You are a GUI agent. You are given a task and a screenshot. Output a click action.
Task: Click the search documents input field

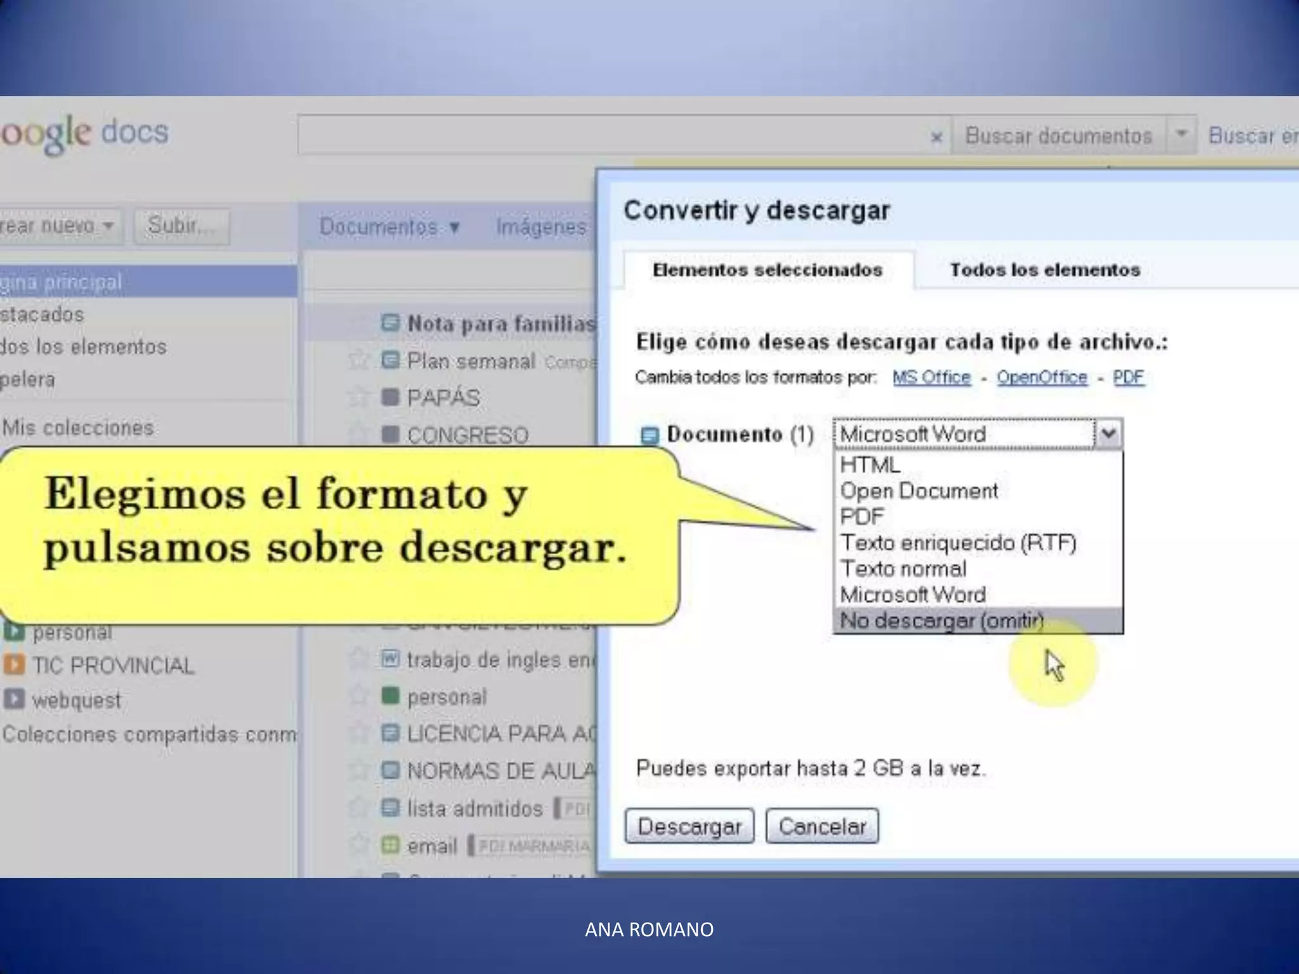coord(609,135)
